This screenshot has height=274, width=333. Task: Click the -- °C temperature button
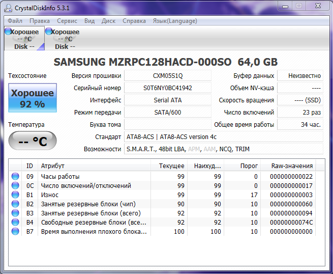tap(33, 141)
